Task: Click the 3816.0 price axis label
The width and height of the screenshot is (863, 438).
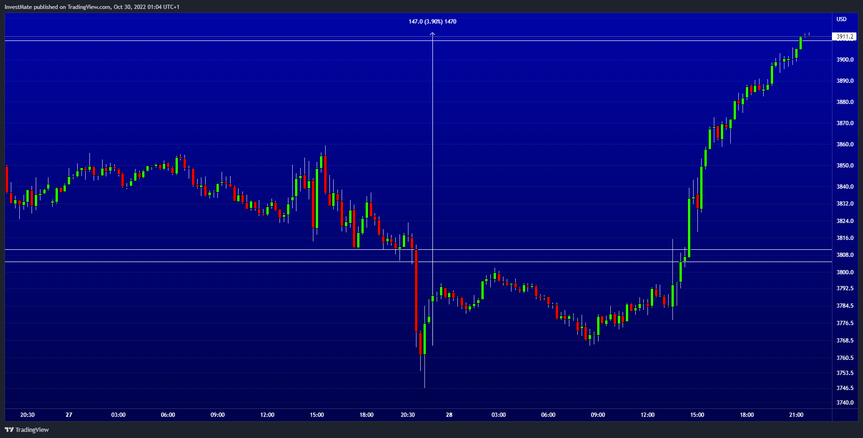Action: point(845,238)
